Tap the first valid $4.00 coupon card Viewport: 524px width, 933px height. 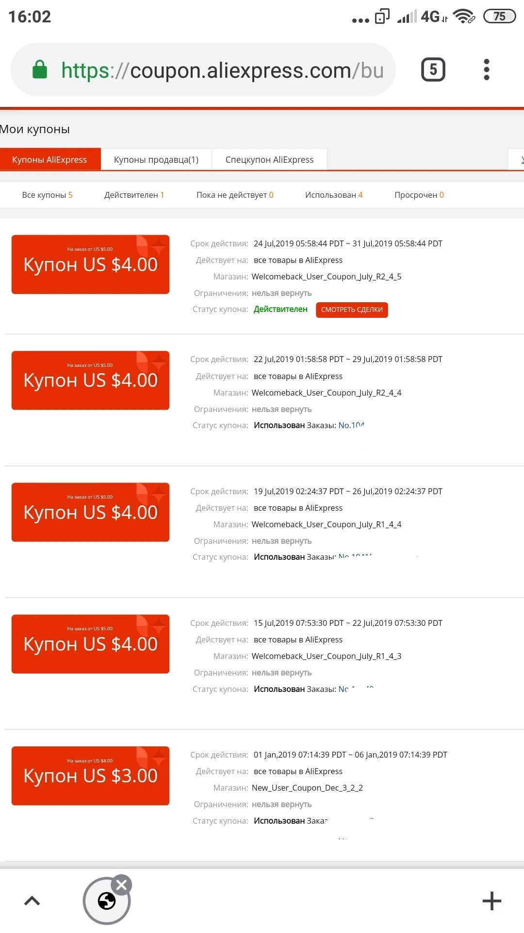coord(90,264)
